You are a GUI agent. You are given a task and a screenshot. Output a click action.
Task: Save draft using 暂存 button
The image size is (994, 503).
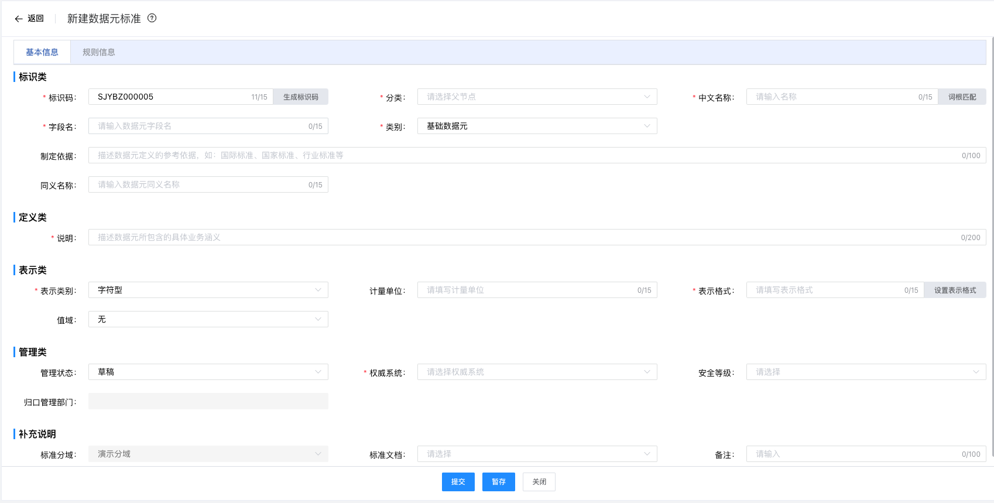pyautogui.click(x=498, y=482)
